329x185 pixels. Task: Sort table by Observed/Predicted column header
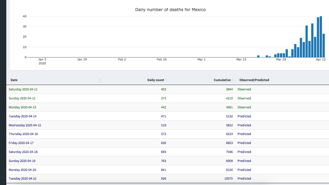254,80
